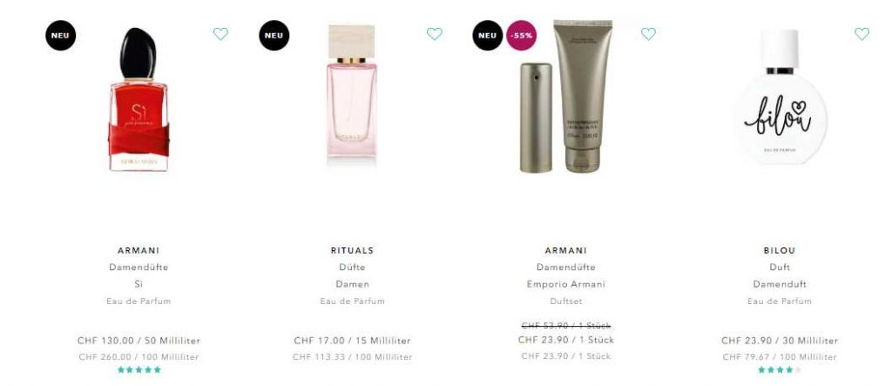
Task: Click the CHF 130.00 / 50 Milliliter price
Action: (x=139, y=341)
